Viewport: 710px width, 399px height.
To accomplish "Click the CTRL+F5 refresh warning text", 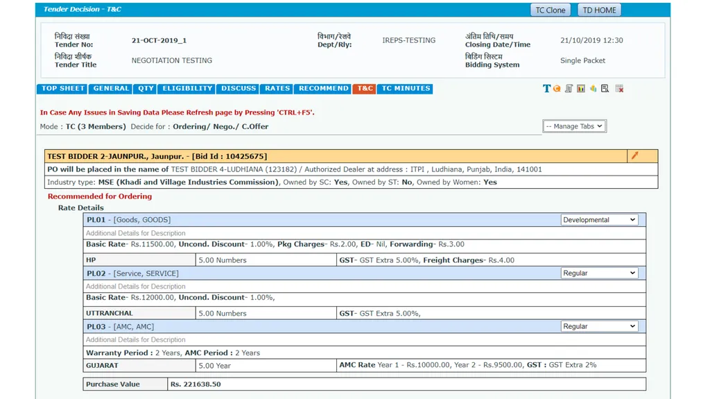I will point(177,112).
